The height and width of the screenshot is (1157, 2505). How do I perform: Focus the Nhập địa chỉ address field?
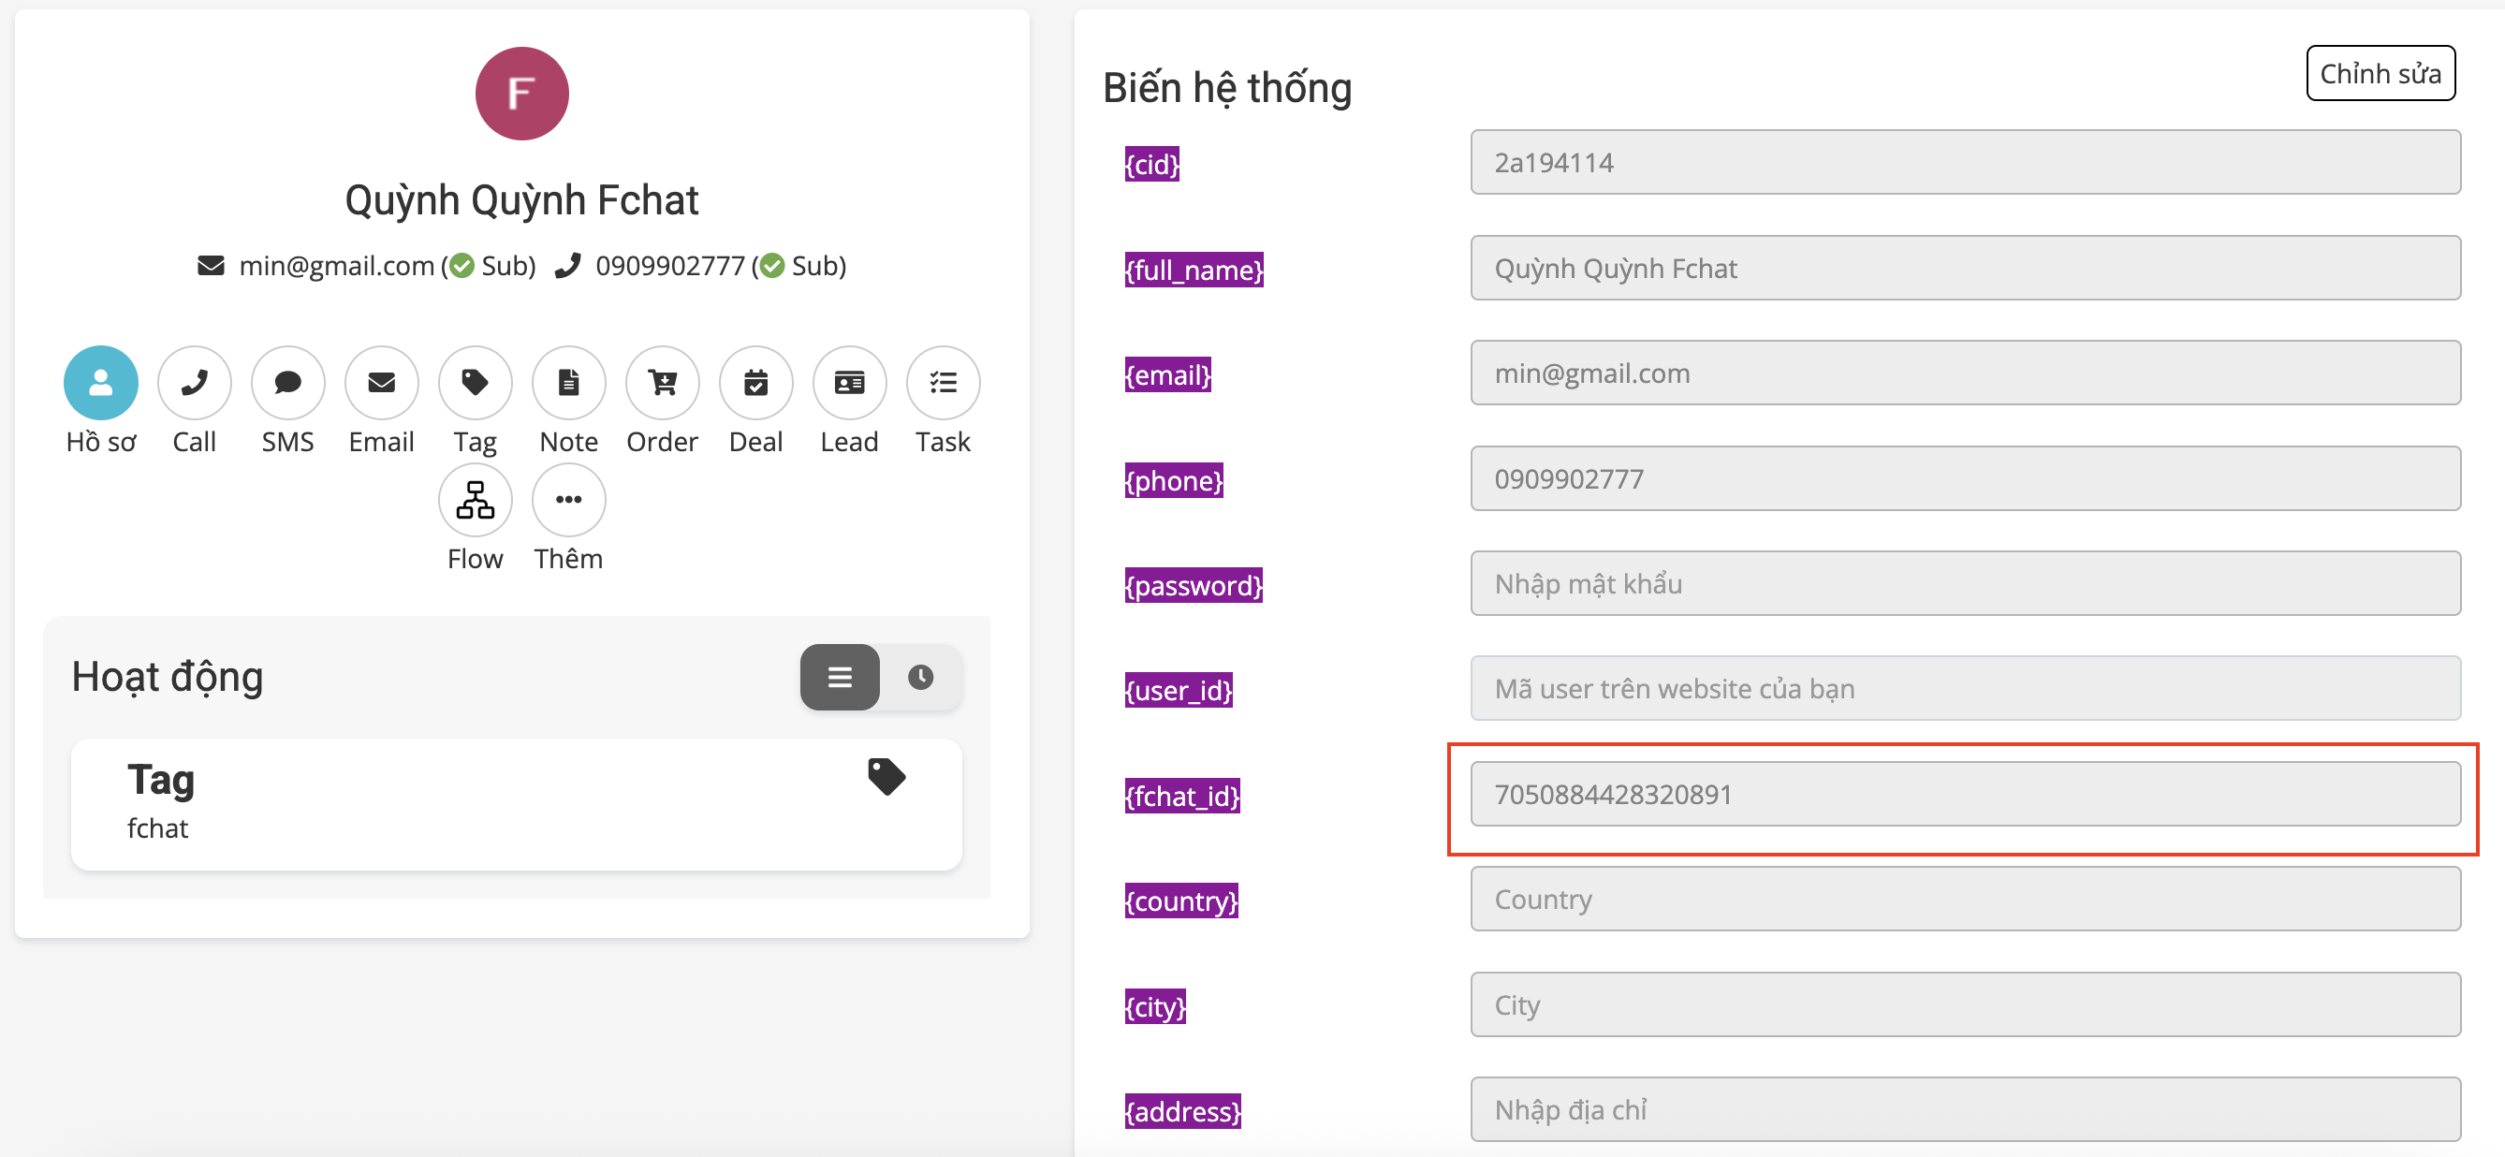click(x=1965, y=1109)
